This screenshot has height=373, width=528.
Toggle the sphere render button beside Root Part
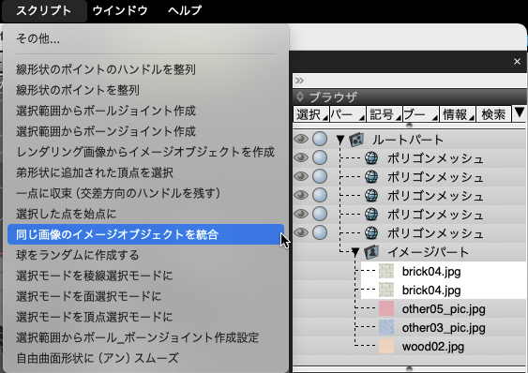(x=320, y=139)
